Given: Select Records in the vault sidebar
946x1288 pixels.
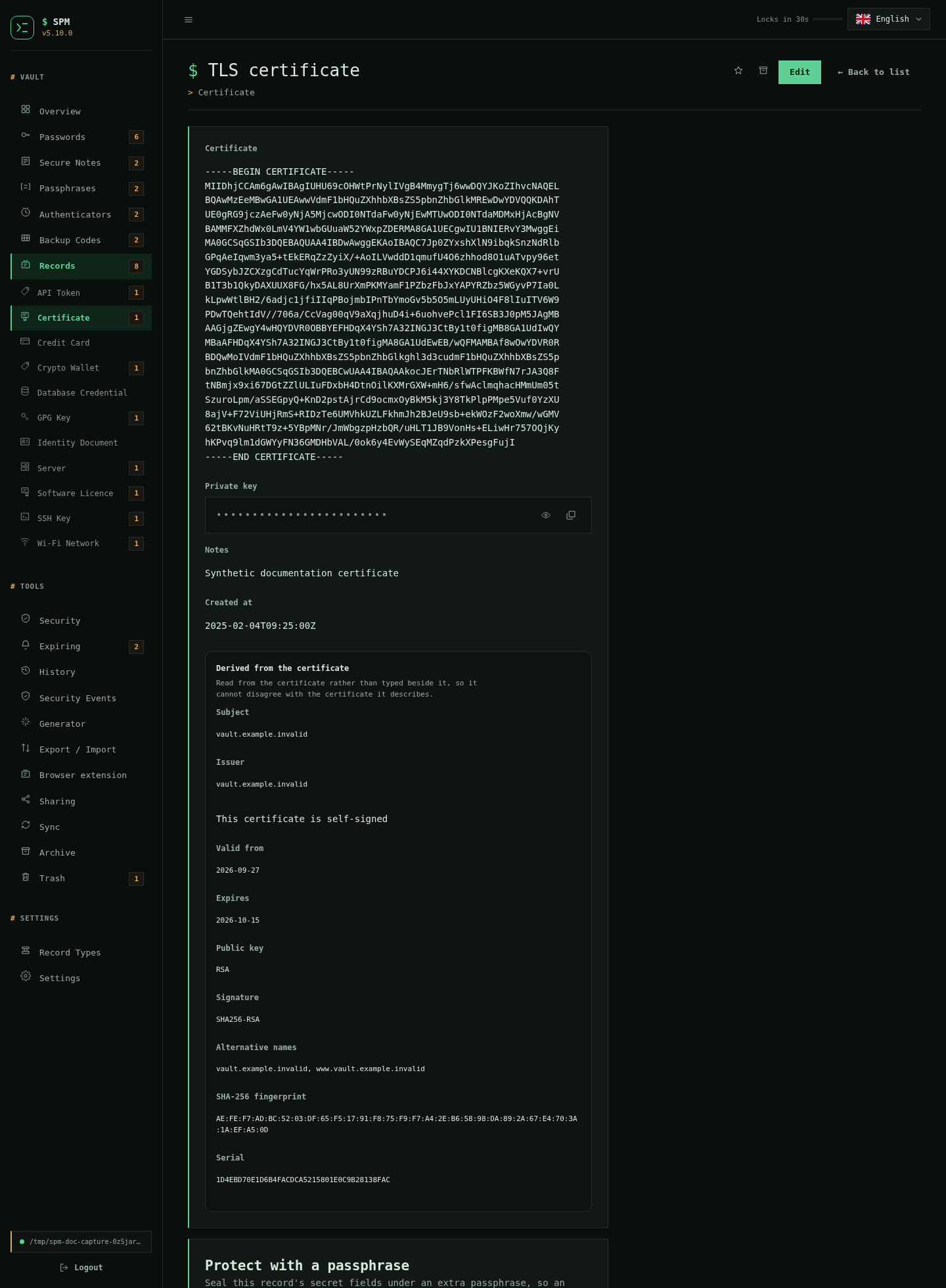Looking at the screenshot, I should 81,266.
